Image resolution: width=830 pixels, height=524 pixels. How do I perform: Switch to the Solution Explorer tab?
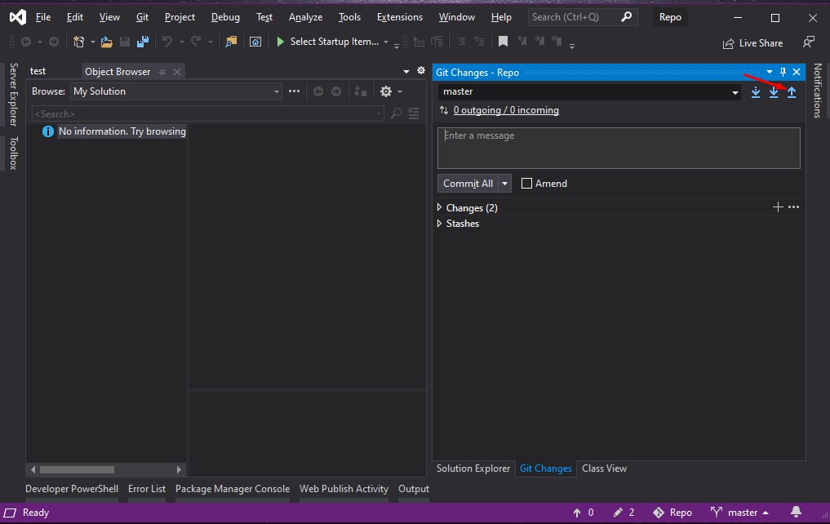[x=473, y=468]
